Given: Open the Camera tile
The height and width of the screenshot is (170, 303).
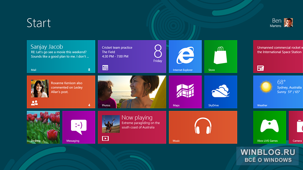Looking at the screenshot, I should pos(296,127).
